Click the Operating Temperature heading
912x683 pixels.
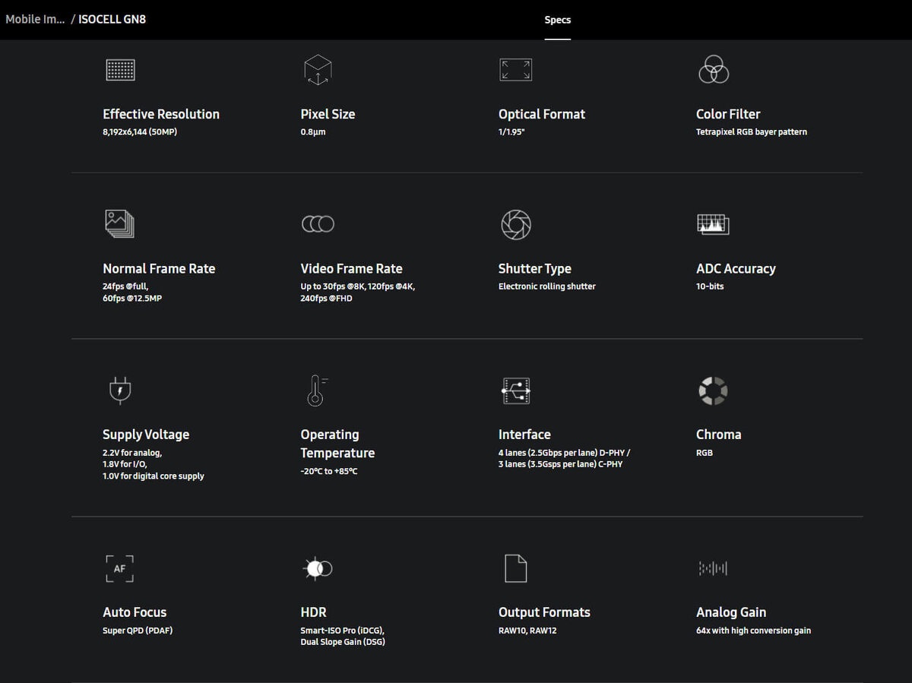[x=337, y=444]
